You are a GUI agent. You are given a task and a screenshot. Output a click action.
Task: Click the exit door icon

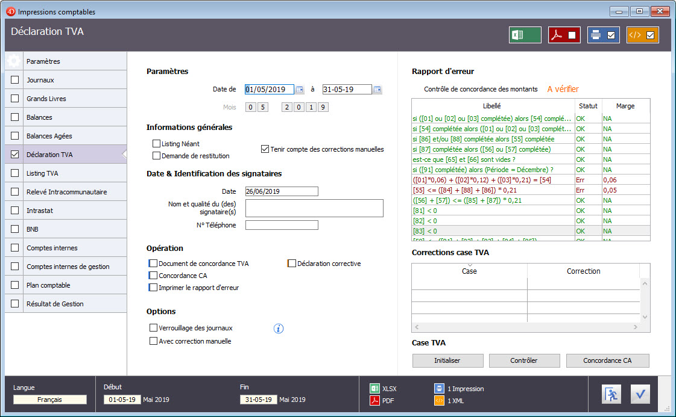611,394
